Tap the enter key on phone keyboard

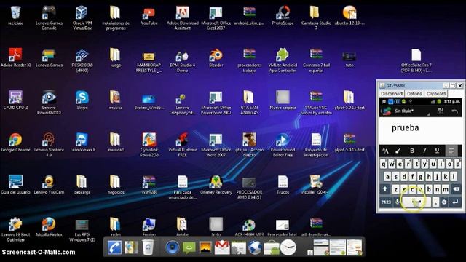click(455, 202)
